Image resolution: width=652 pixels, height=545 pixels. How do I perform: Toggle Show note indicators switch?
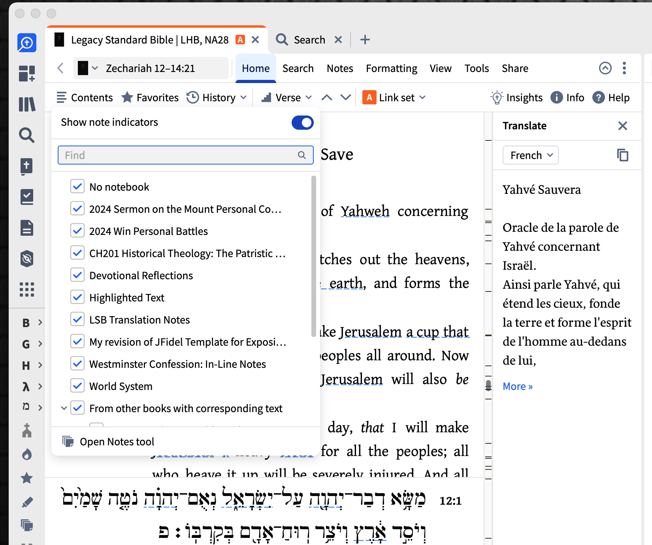[x=303, y=123]
